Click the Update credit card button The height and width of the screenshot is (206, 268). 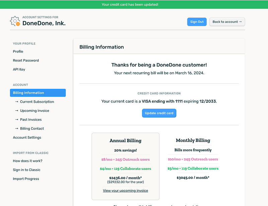(159, 113)
